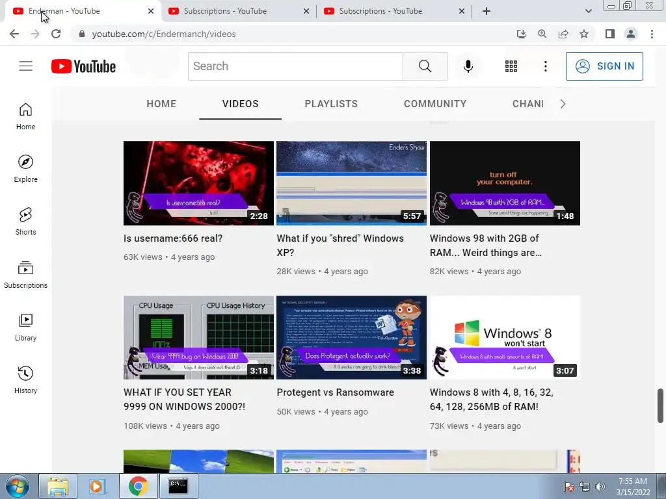Image resolution: width=666 pixels, height=499 pixels.
Task: Open Chrome profile avatar
Action: tap(631, 34)
